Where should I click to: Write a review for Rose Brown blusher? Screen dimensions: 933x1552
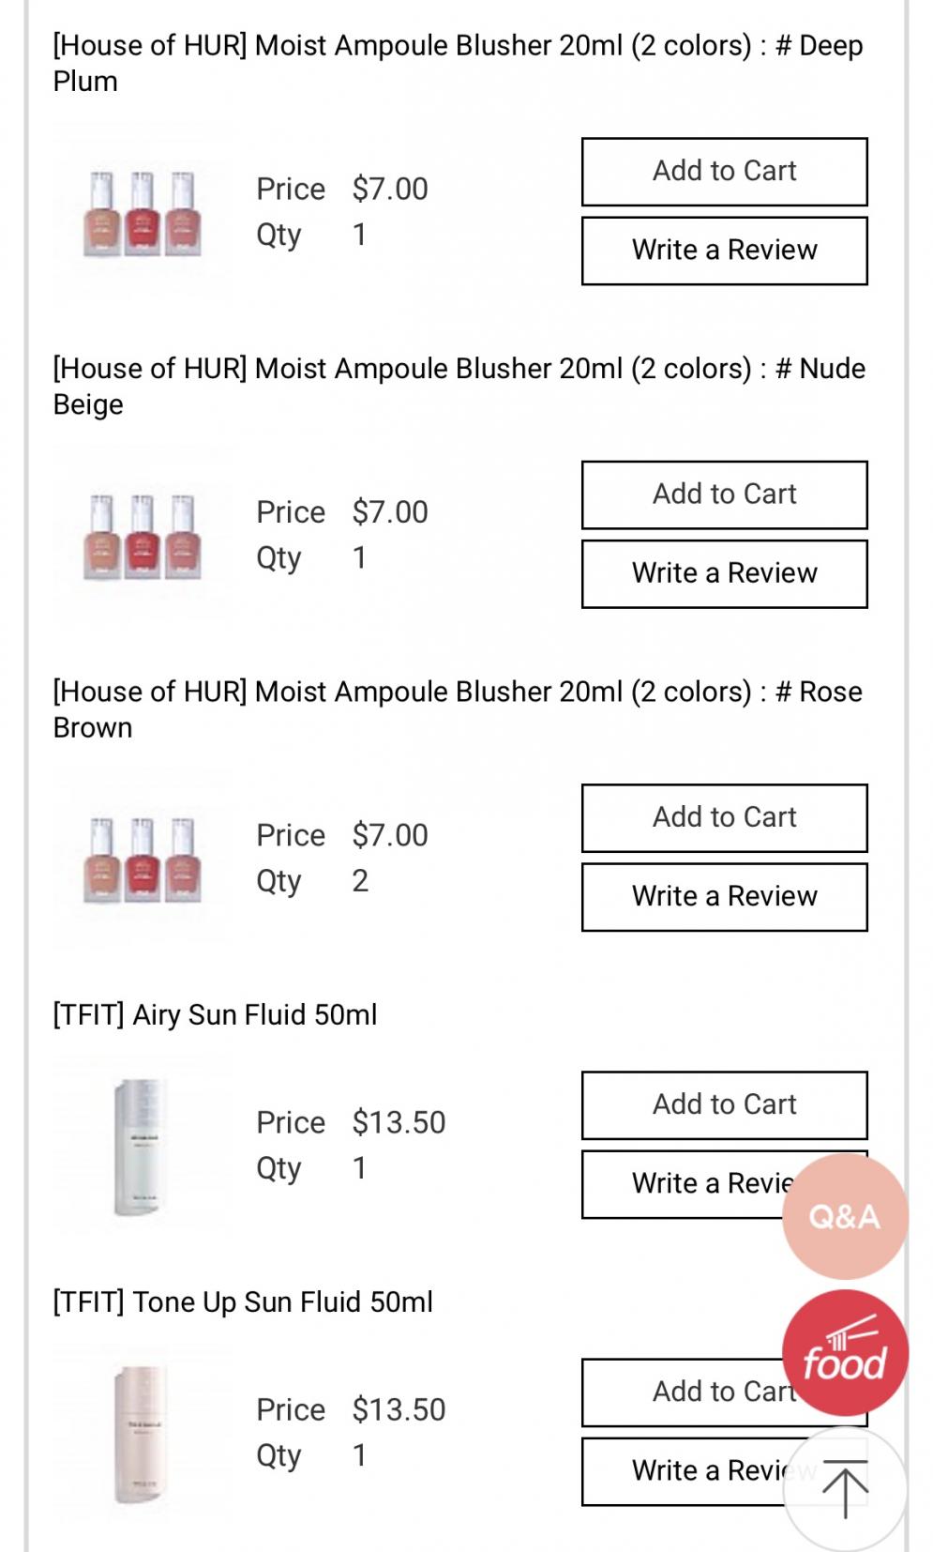click(x=724, y=896)
